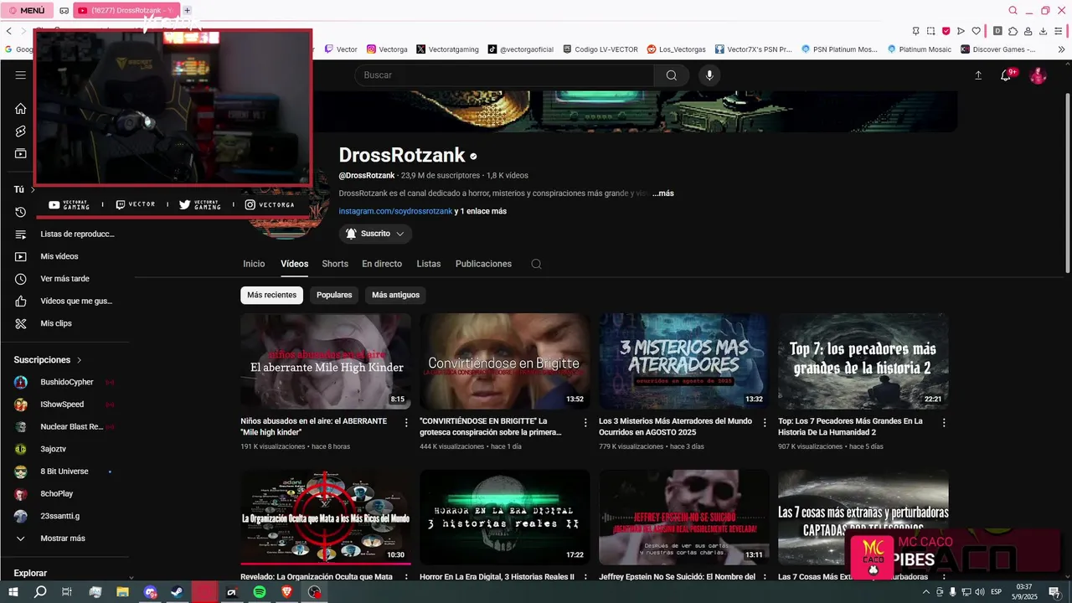
Task: Open browser send/flow arrow icon
Action: 961,31
